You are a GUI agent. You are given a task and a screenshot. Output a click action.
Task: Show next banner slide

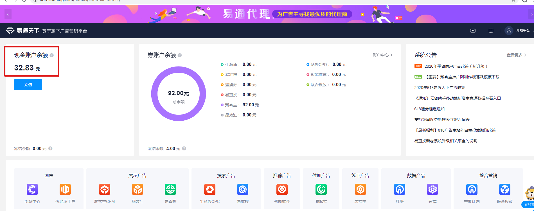coord(531,14)
